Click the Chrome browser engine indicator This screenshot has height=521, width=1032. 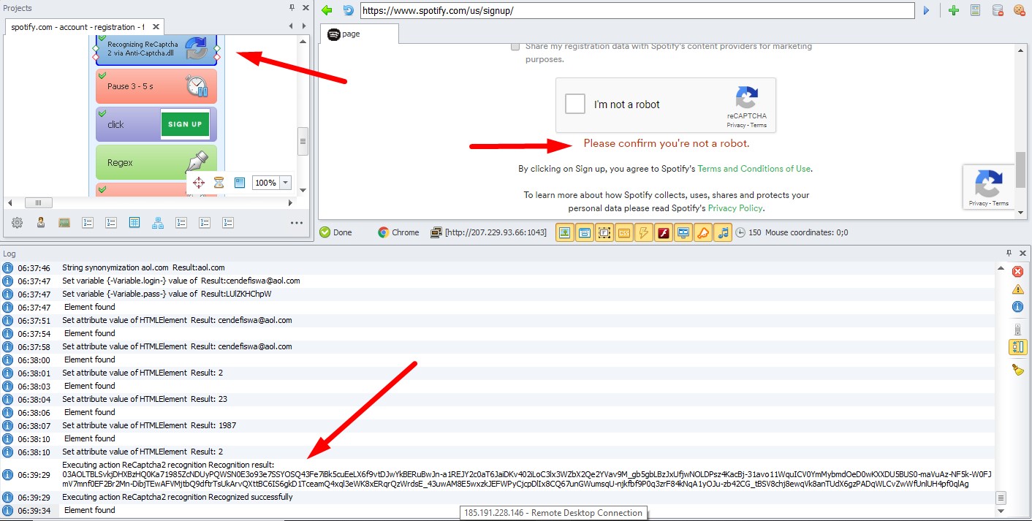(398, 232)
